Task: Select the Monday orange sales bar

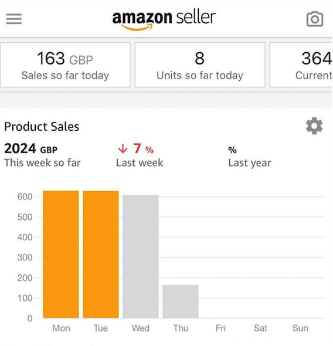Action: [61, 254]
